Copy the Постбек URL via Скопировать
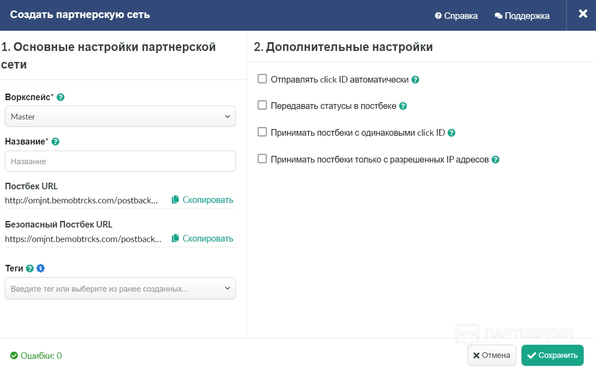Image resolution: width=596 pixels, height=372 pixels. [203, 200]
